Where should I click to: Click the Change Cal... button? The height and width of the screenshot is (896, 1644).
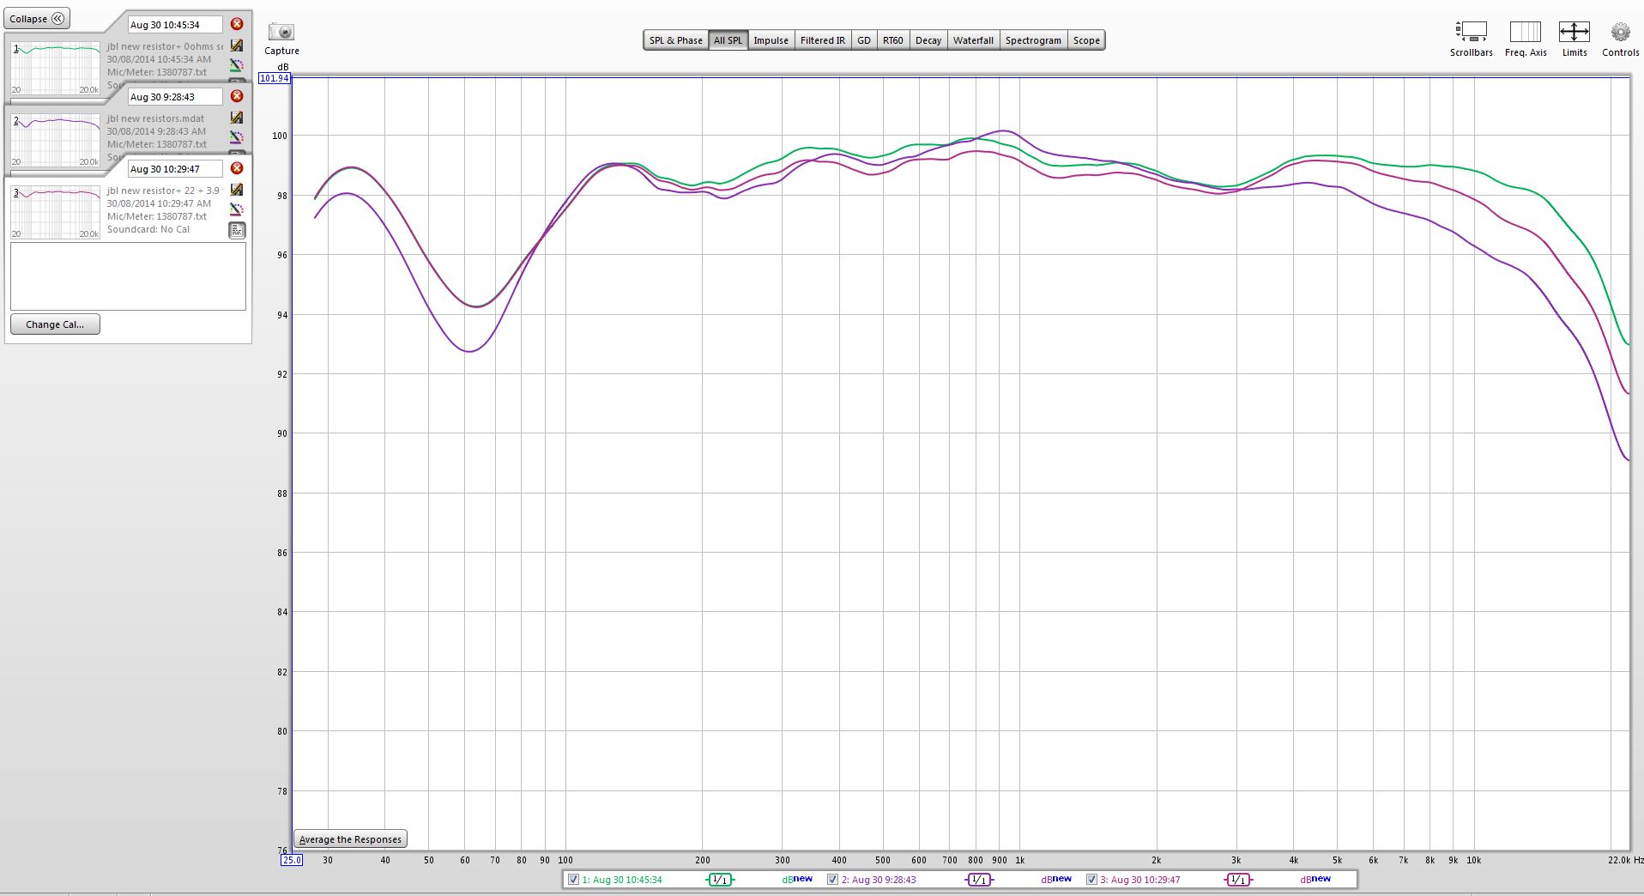tap(55, 324)
